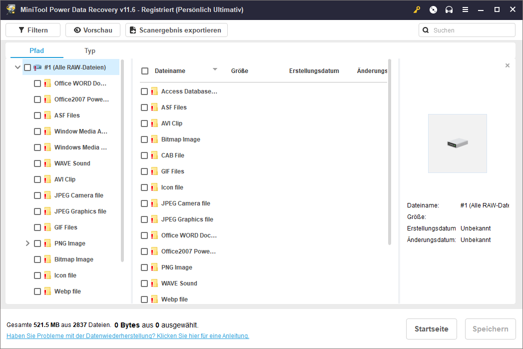Select the Pfad tab
This screenshot has height=349, width=523.
[x=37, y=50]
